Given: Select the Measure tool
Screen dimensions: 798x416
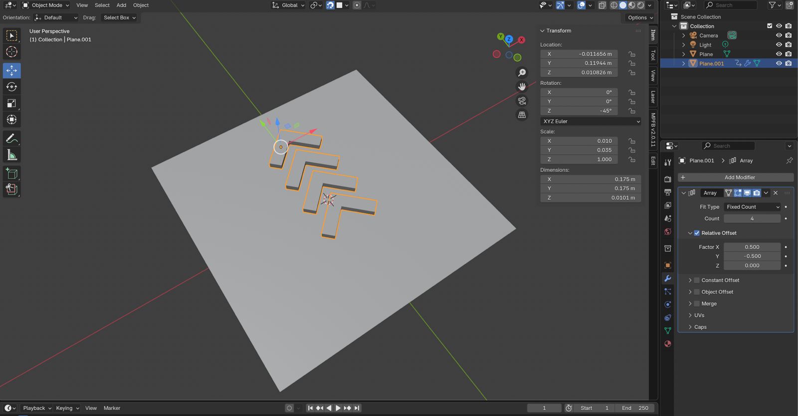Looking at the screenshot, I should point(11,155).
